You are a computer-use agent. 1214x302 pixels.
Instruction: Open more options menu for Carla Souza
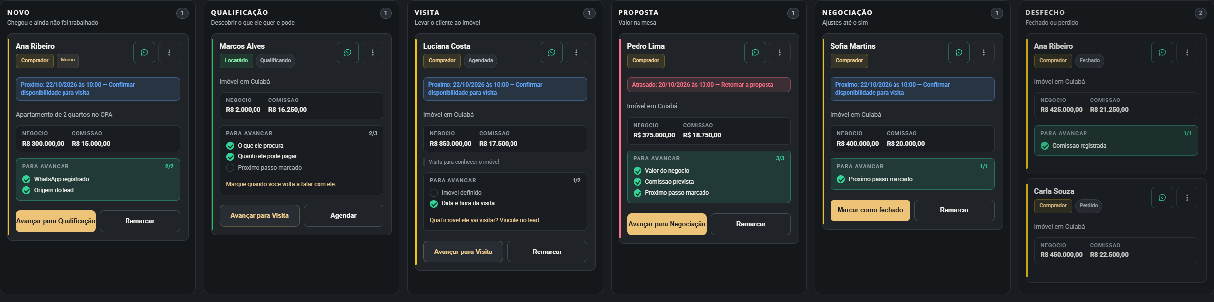click(x=1187, y=198)
